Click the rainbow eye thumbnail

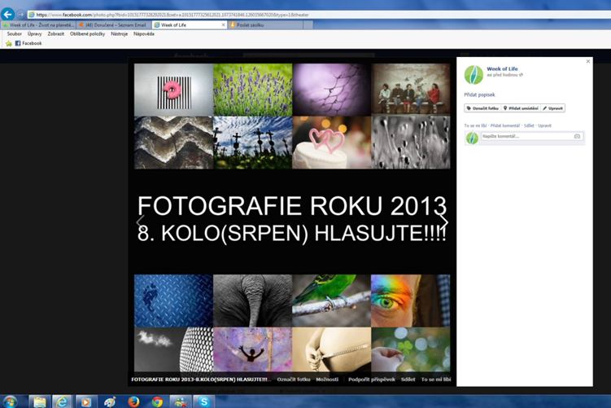[410, 301]
